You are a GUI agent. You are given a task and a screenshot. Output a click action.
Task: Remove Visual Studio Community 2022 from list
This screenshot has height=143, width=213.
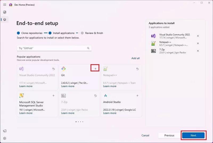(198, 36)
